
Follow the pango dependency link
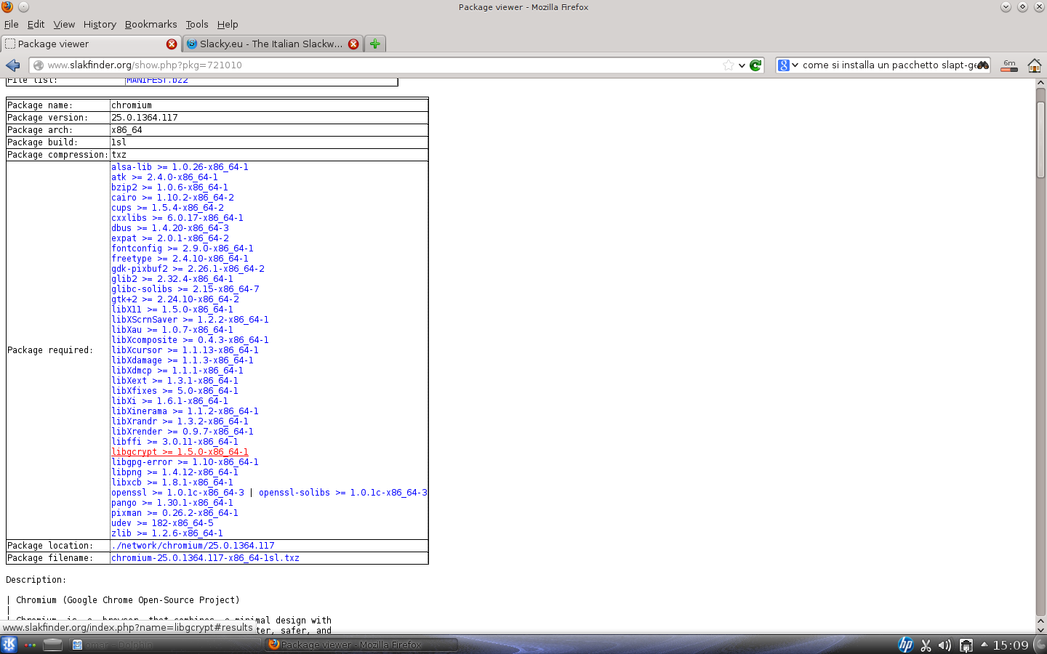(172, 503)
